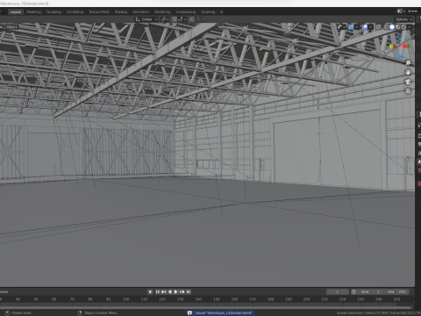Click the mouse icon beside Rotate View
Image resolution: width=421 pixels, height=316 pixels.
tap(8, 312)
